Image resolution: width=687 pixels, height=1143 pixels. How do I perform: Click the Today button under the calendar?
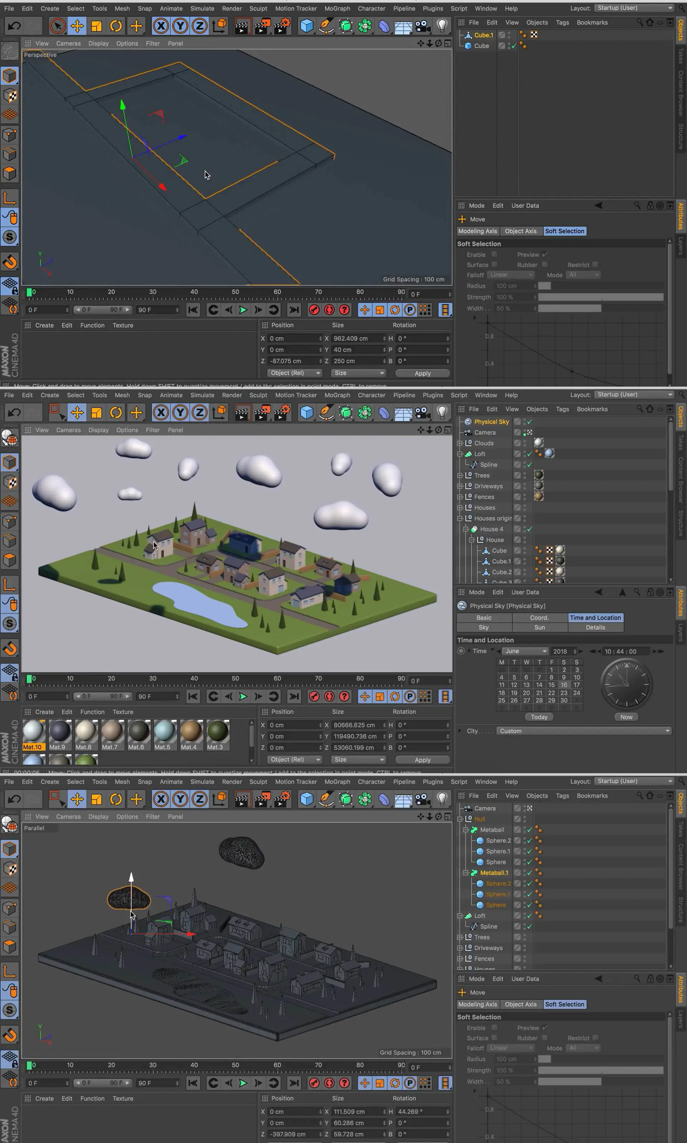[539, 717]
